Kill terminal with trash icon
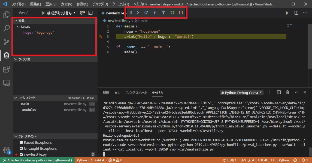 click(287, 92)
